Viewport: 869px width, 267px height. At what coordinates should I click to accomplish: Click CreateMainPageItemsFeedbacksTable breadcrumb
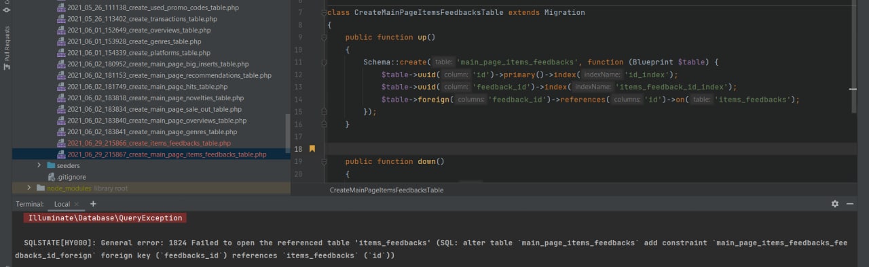[386, 190]
